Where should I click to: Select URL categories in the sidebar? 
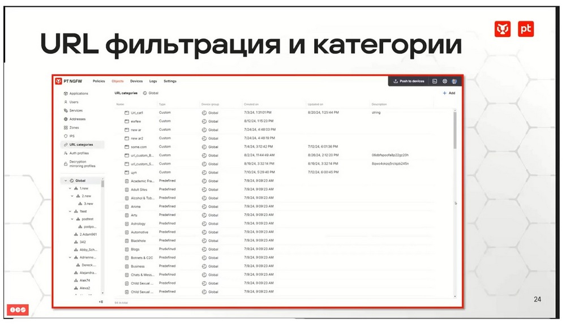point(82,145)
